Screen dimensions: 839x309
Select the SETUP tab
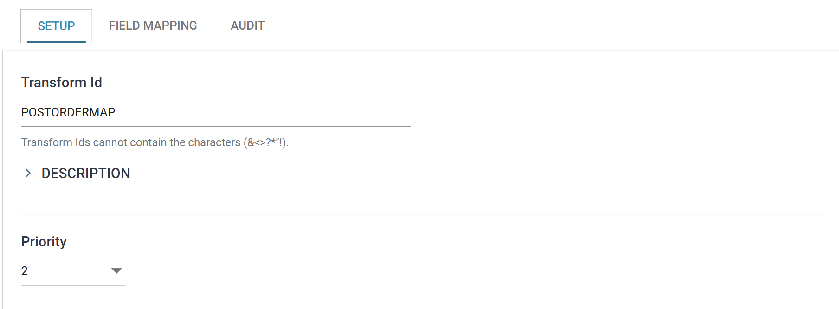56,26
